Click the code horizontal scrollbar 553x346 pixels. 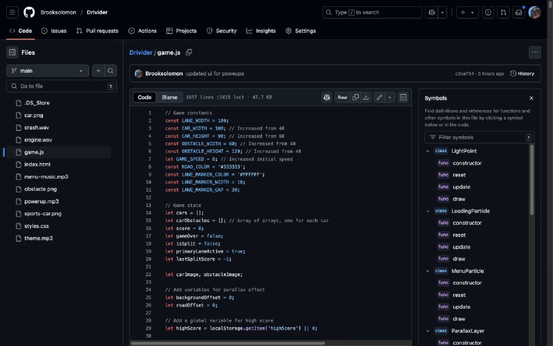pyautogui.click(x=227, y=343)
